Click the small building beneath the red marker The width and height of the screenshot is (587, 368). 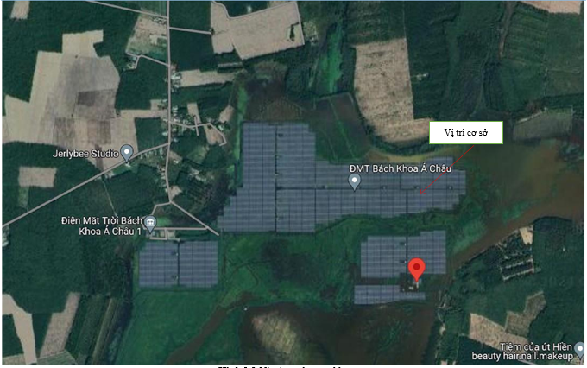point(413,286)
